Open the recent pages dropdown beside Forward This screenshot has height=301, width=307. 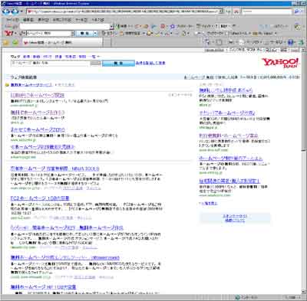tap(21, 11)
